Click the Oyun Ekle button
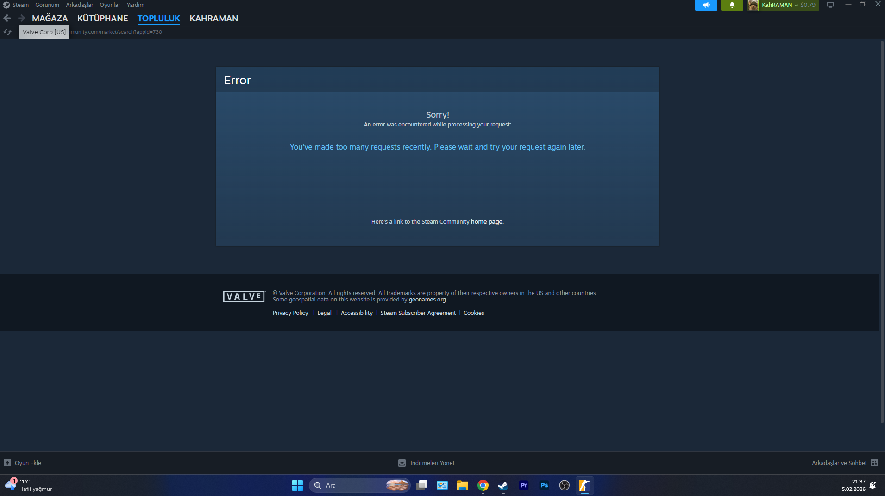The width and height of the screenshot is (885, 496). pos(23,463)
